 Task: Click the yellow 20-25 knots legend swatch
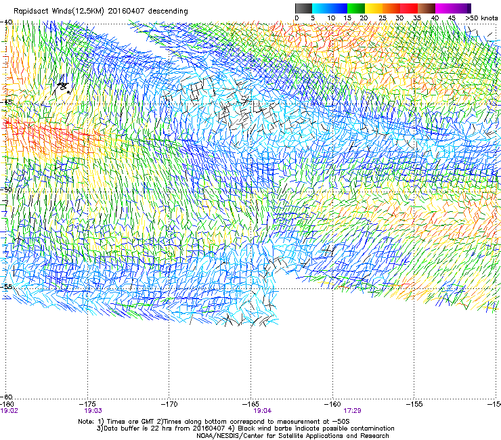[x=374, y=8]
